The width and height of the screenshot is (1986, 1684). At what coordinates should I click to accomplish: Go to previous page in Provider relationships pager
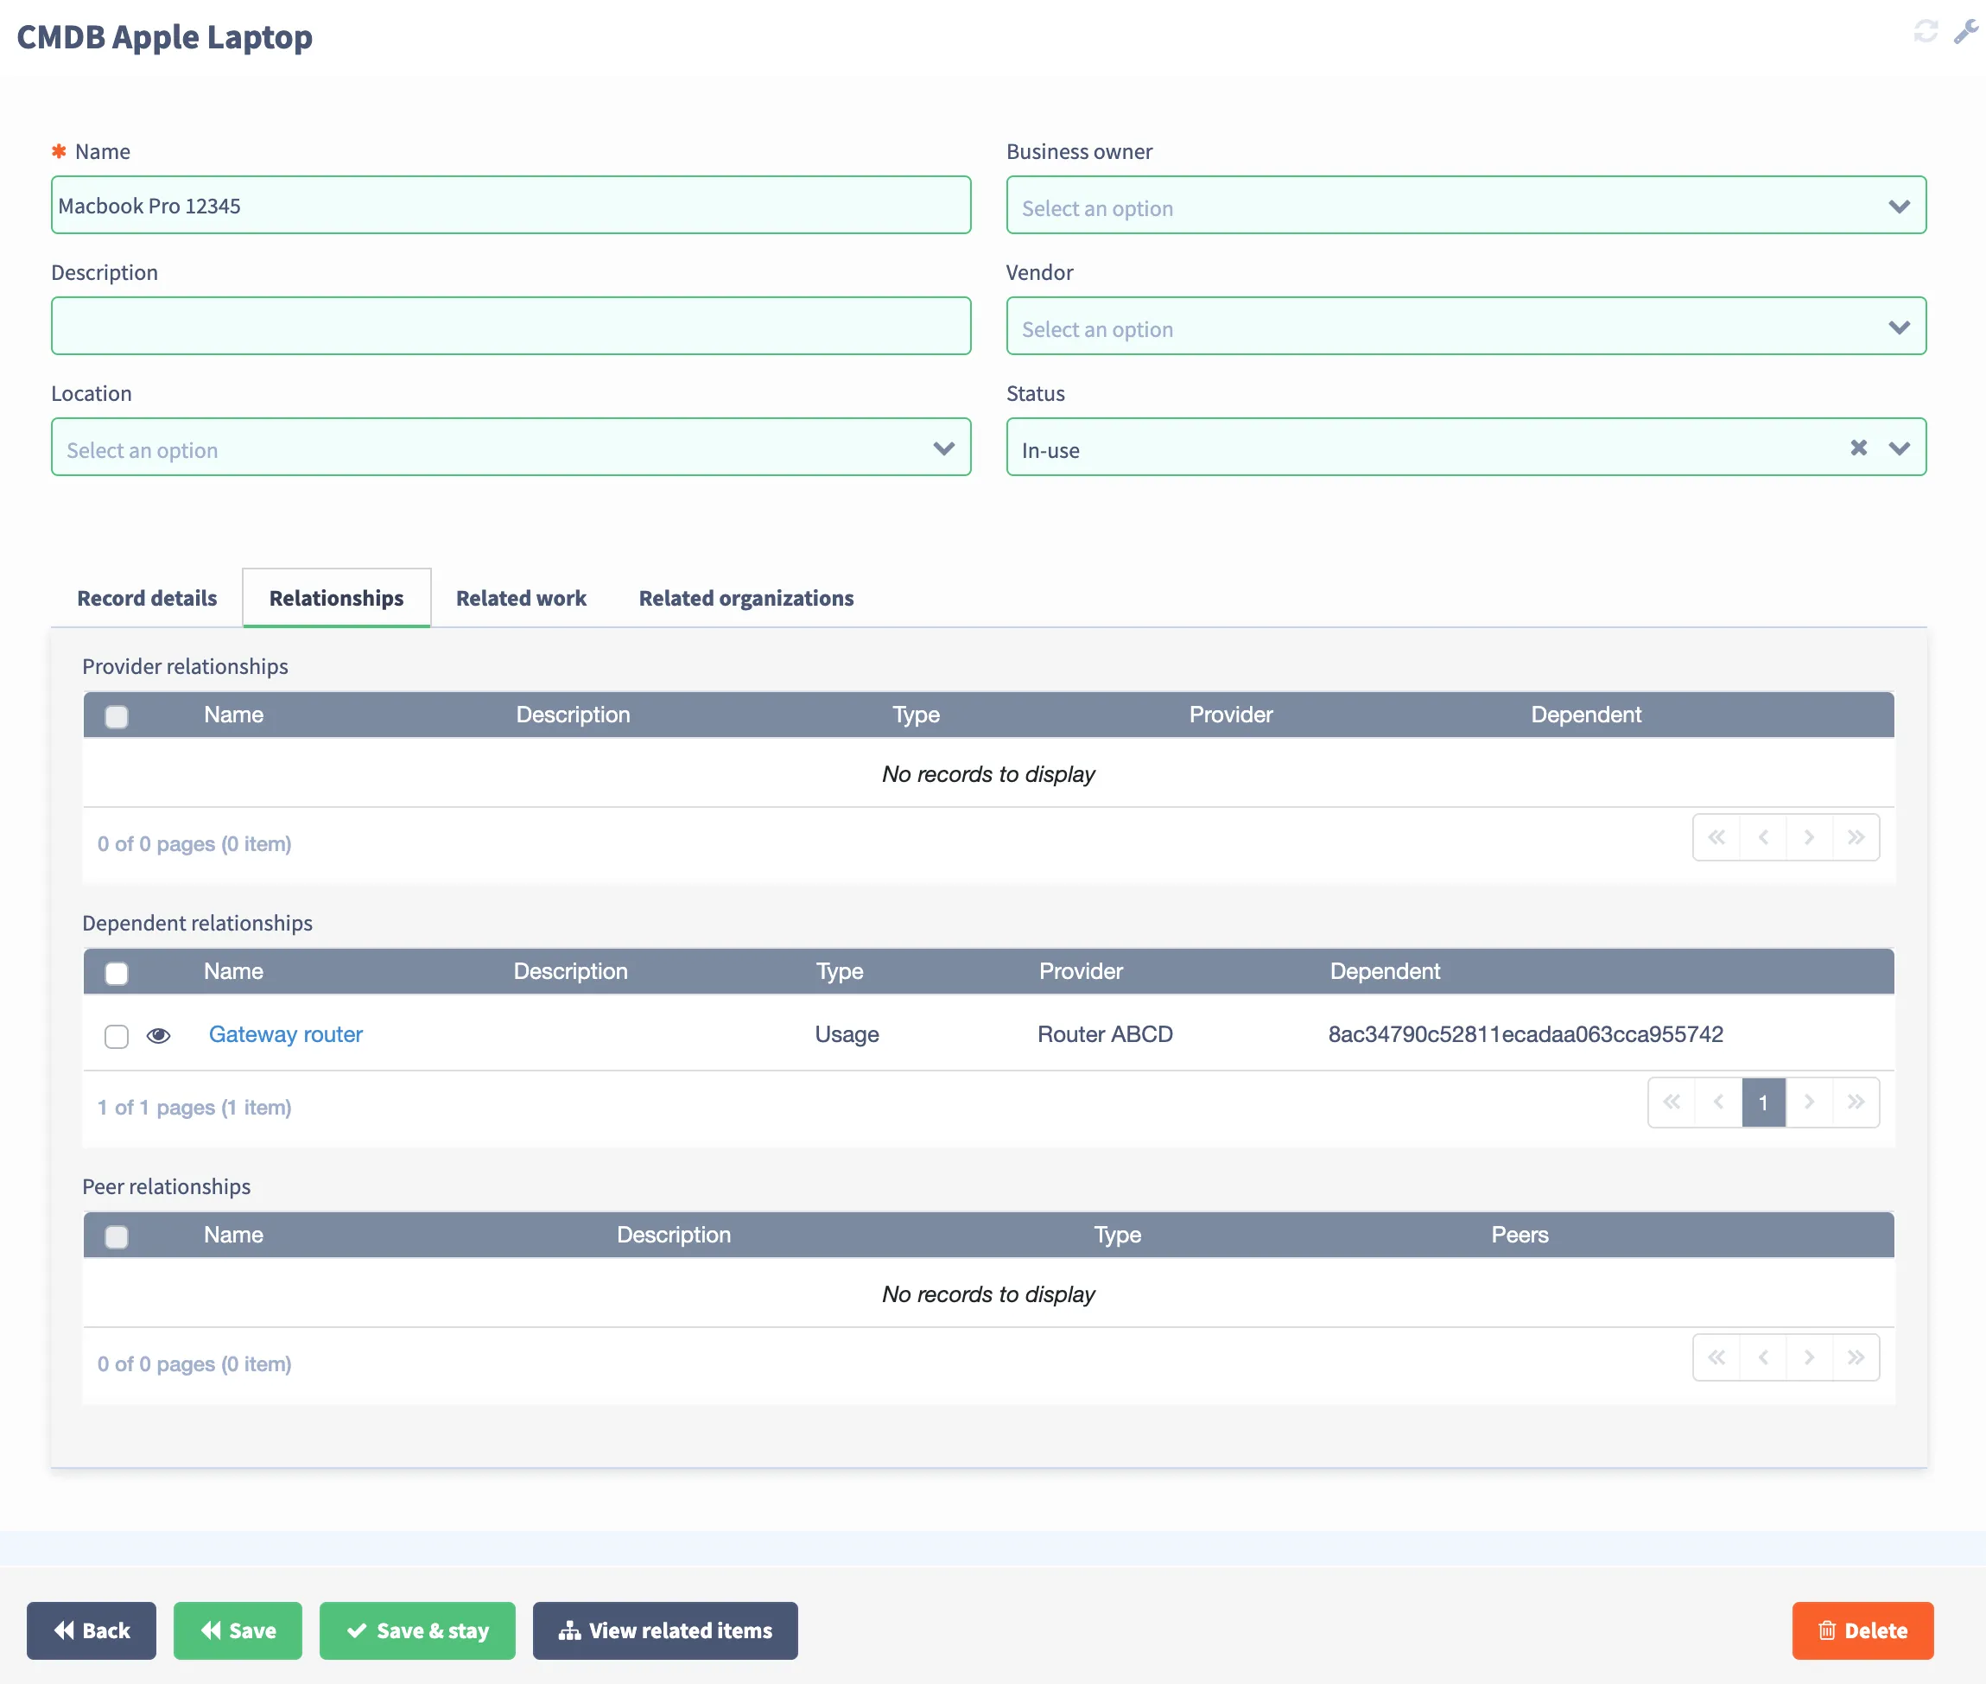click(x=1762, y=837)
